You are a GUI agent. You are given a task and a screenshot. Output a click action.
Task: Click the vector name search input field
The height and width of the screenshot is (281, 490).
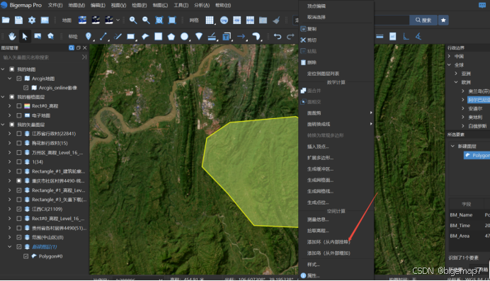(40, 57)
